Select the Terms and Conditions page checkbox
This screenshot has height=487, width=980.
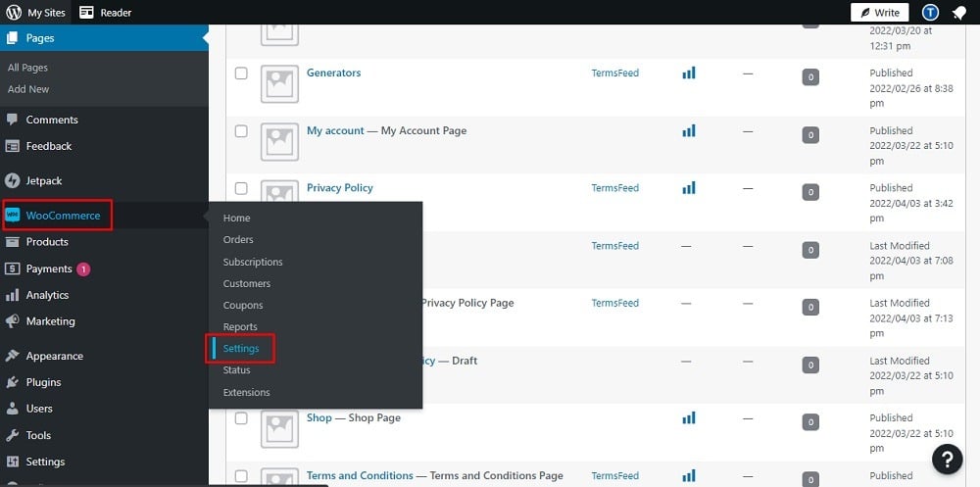point(241,476)
